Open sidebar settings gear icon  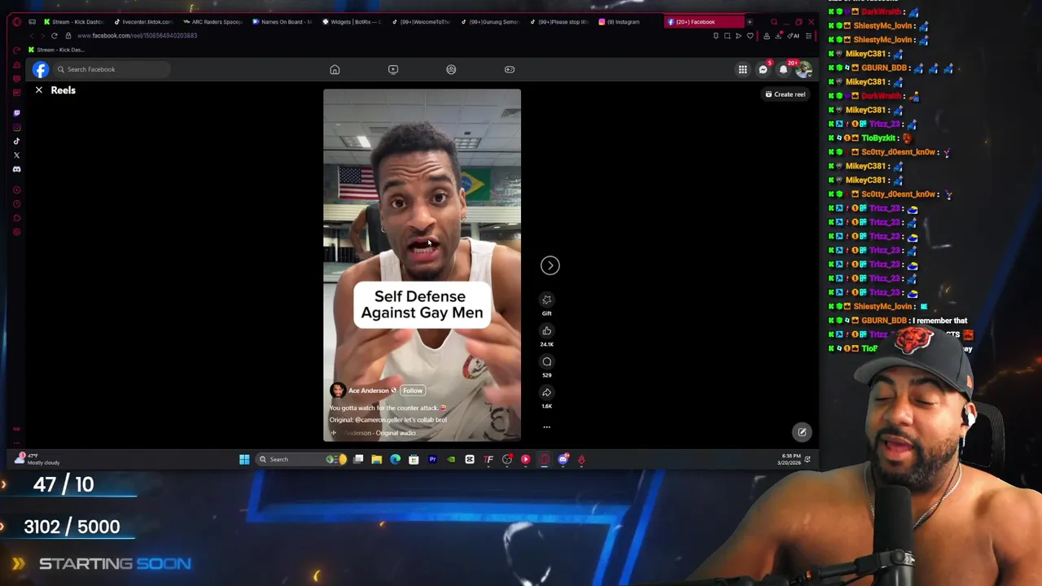click(16, 232)
